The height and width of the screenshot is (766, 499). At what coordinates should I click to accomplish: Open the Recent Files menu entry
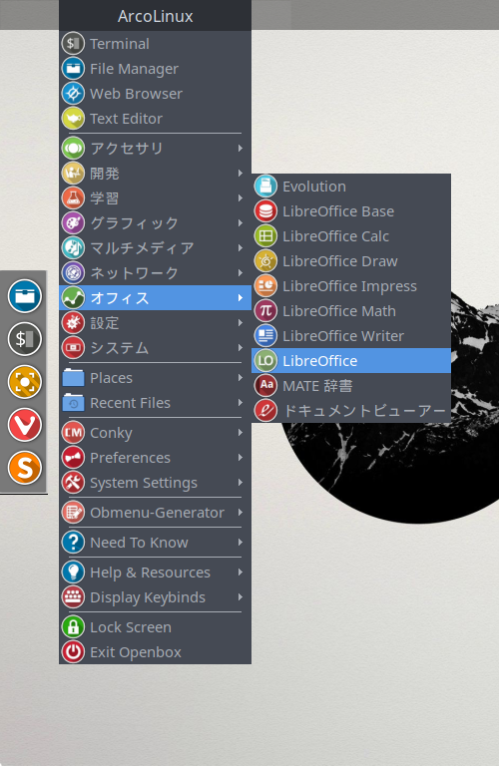155,403
